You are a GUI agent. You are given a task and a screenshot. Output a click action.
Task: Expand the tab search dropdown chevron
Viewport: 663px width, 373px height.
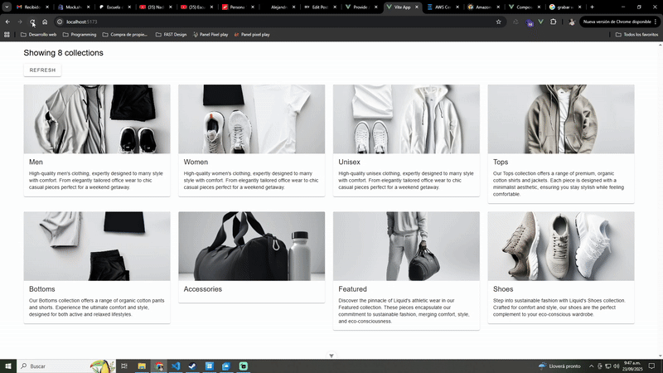tap(7, 7)
